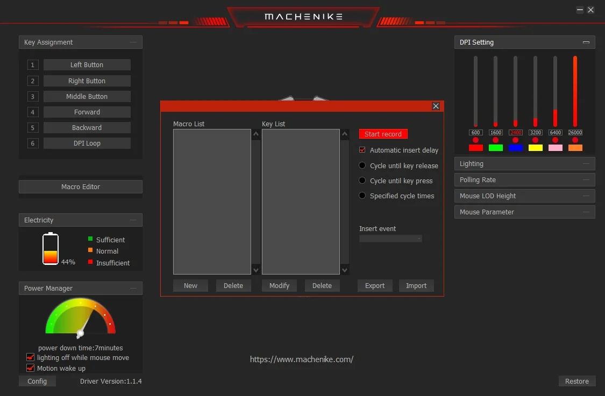
Task: Click the key number 1 box
Action: (33, 65)
